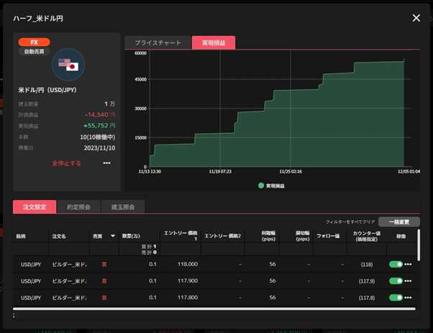Image resolution: width=433 pixels, height=333 pixels.
Task: Open the 117.800 entry row options menu
Action: click(x=408, y=298)
